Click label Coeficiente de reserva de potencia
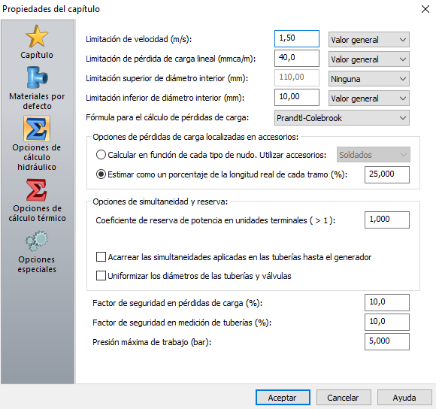 click(x=216, y=220)
